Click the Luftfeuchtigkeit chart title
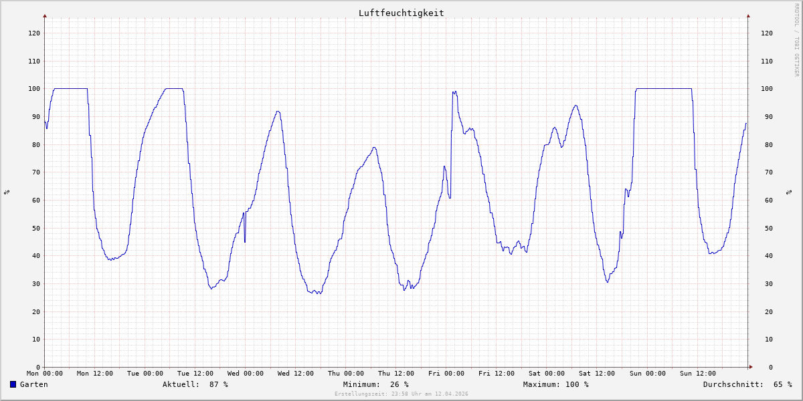 point(401,13)
